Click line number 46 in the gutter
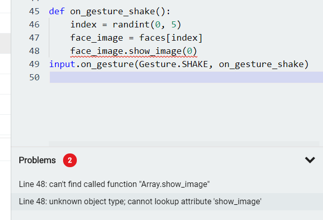The width and height of the screenshot is (323, 220). 34,24
